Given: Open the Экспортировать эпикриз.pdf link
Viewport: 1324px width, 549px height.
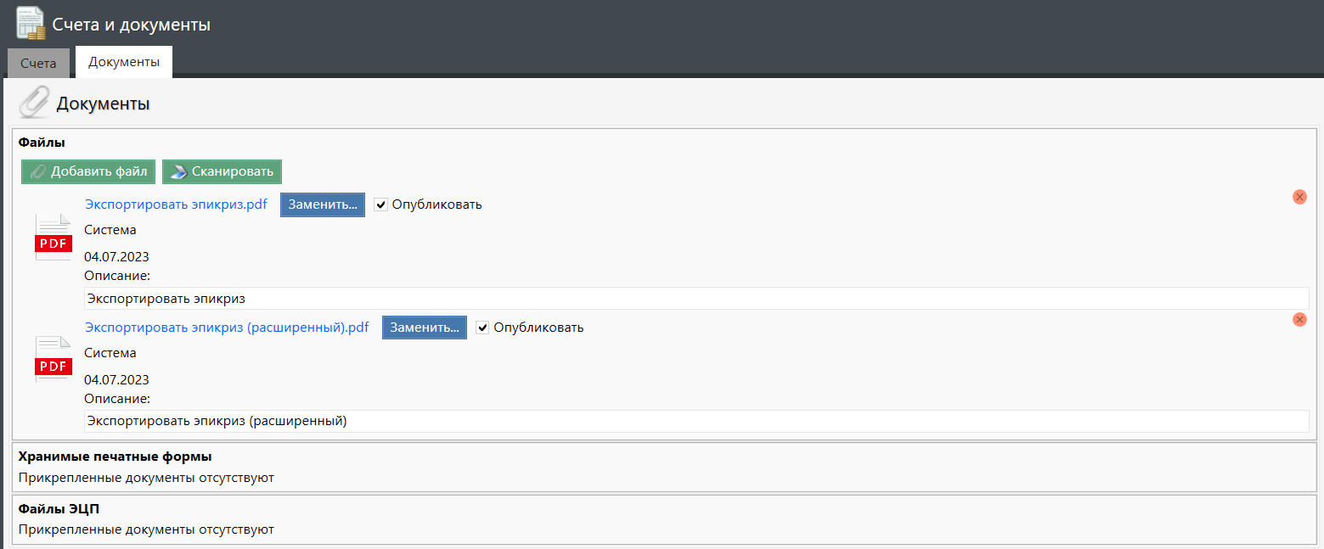Looking at the screenshot, I should (x=176, y=204).
